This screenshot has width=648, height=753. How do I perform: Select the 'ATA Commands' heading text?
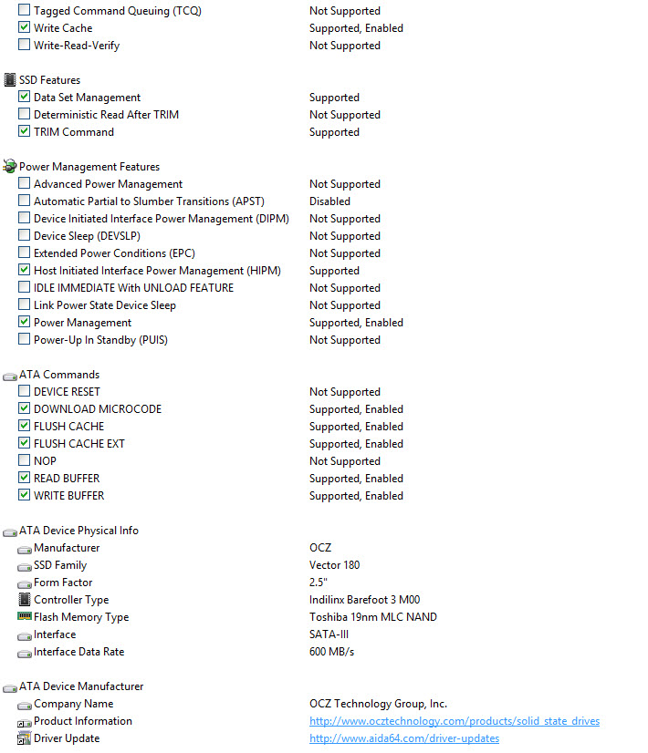[59, 375]
